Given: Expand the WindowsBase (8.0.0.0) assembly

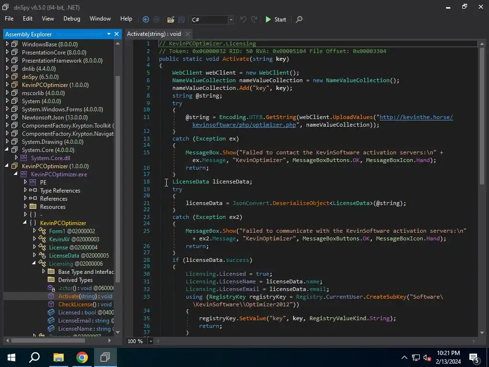Looking at the screenshot, I should coord(8,44).
